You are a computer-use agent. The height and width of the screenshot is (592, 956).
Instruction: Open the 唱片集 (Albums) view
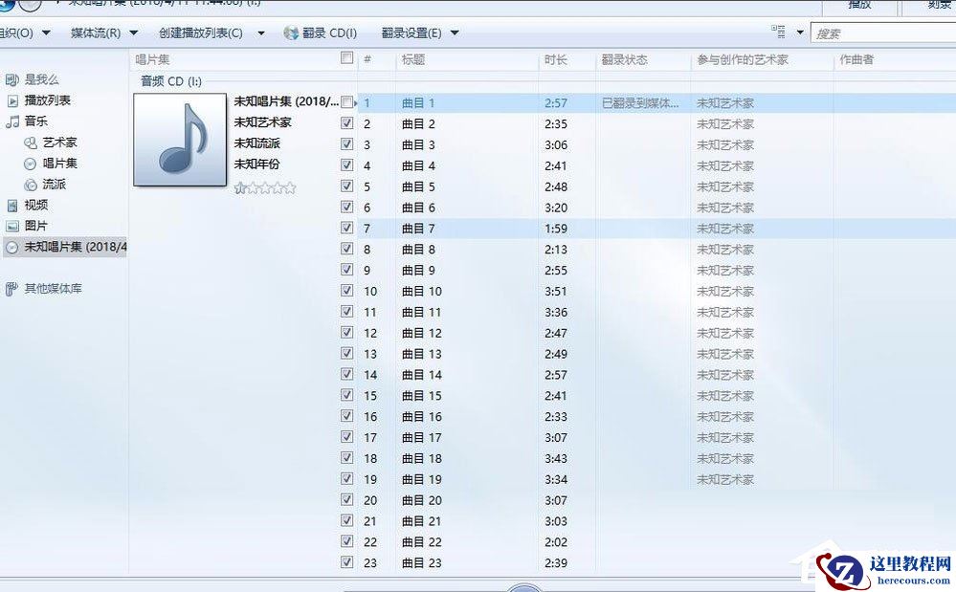61,164
